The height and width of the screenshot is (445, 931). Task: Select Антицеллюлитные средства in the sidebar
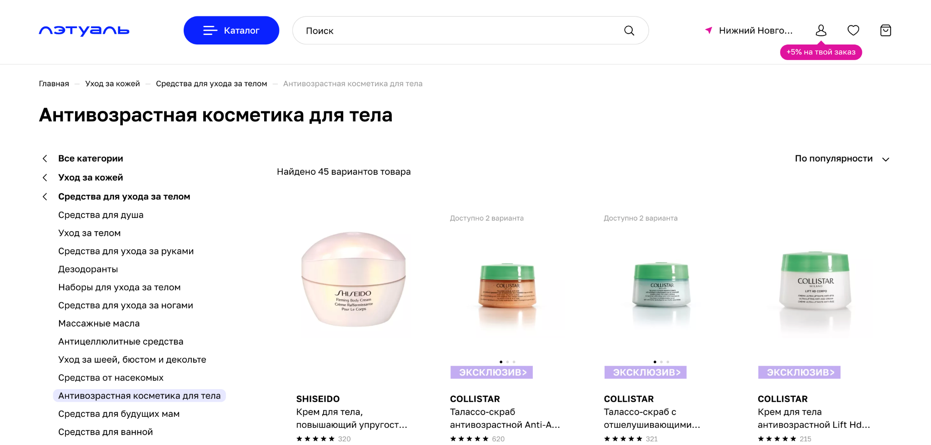(121, 341)
